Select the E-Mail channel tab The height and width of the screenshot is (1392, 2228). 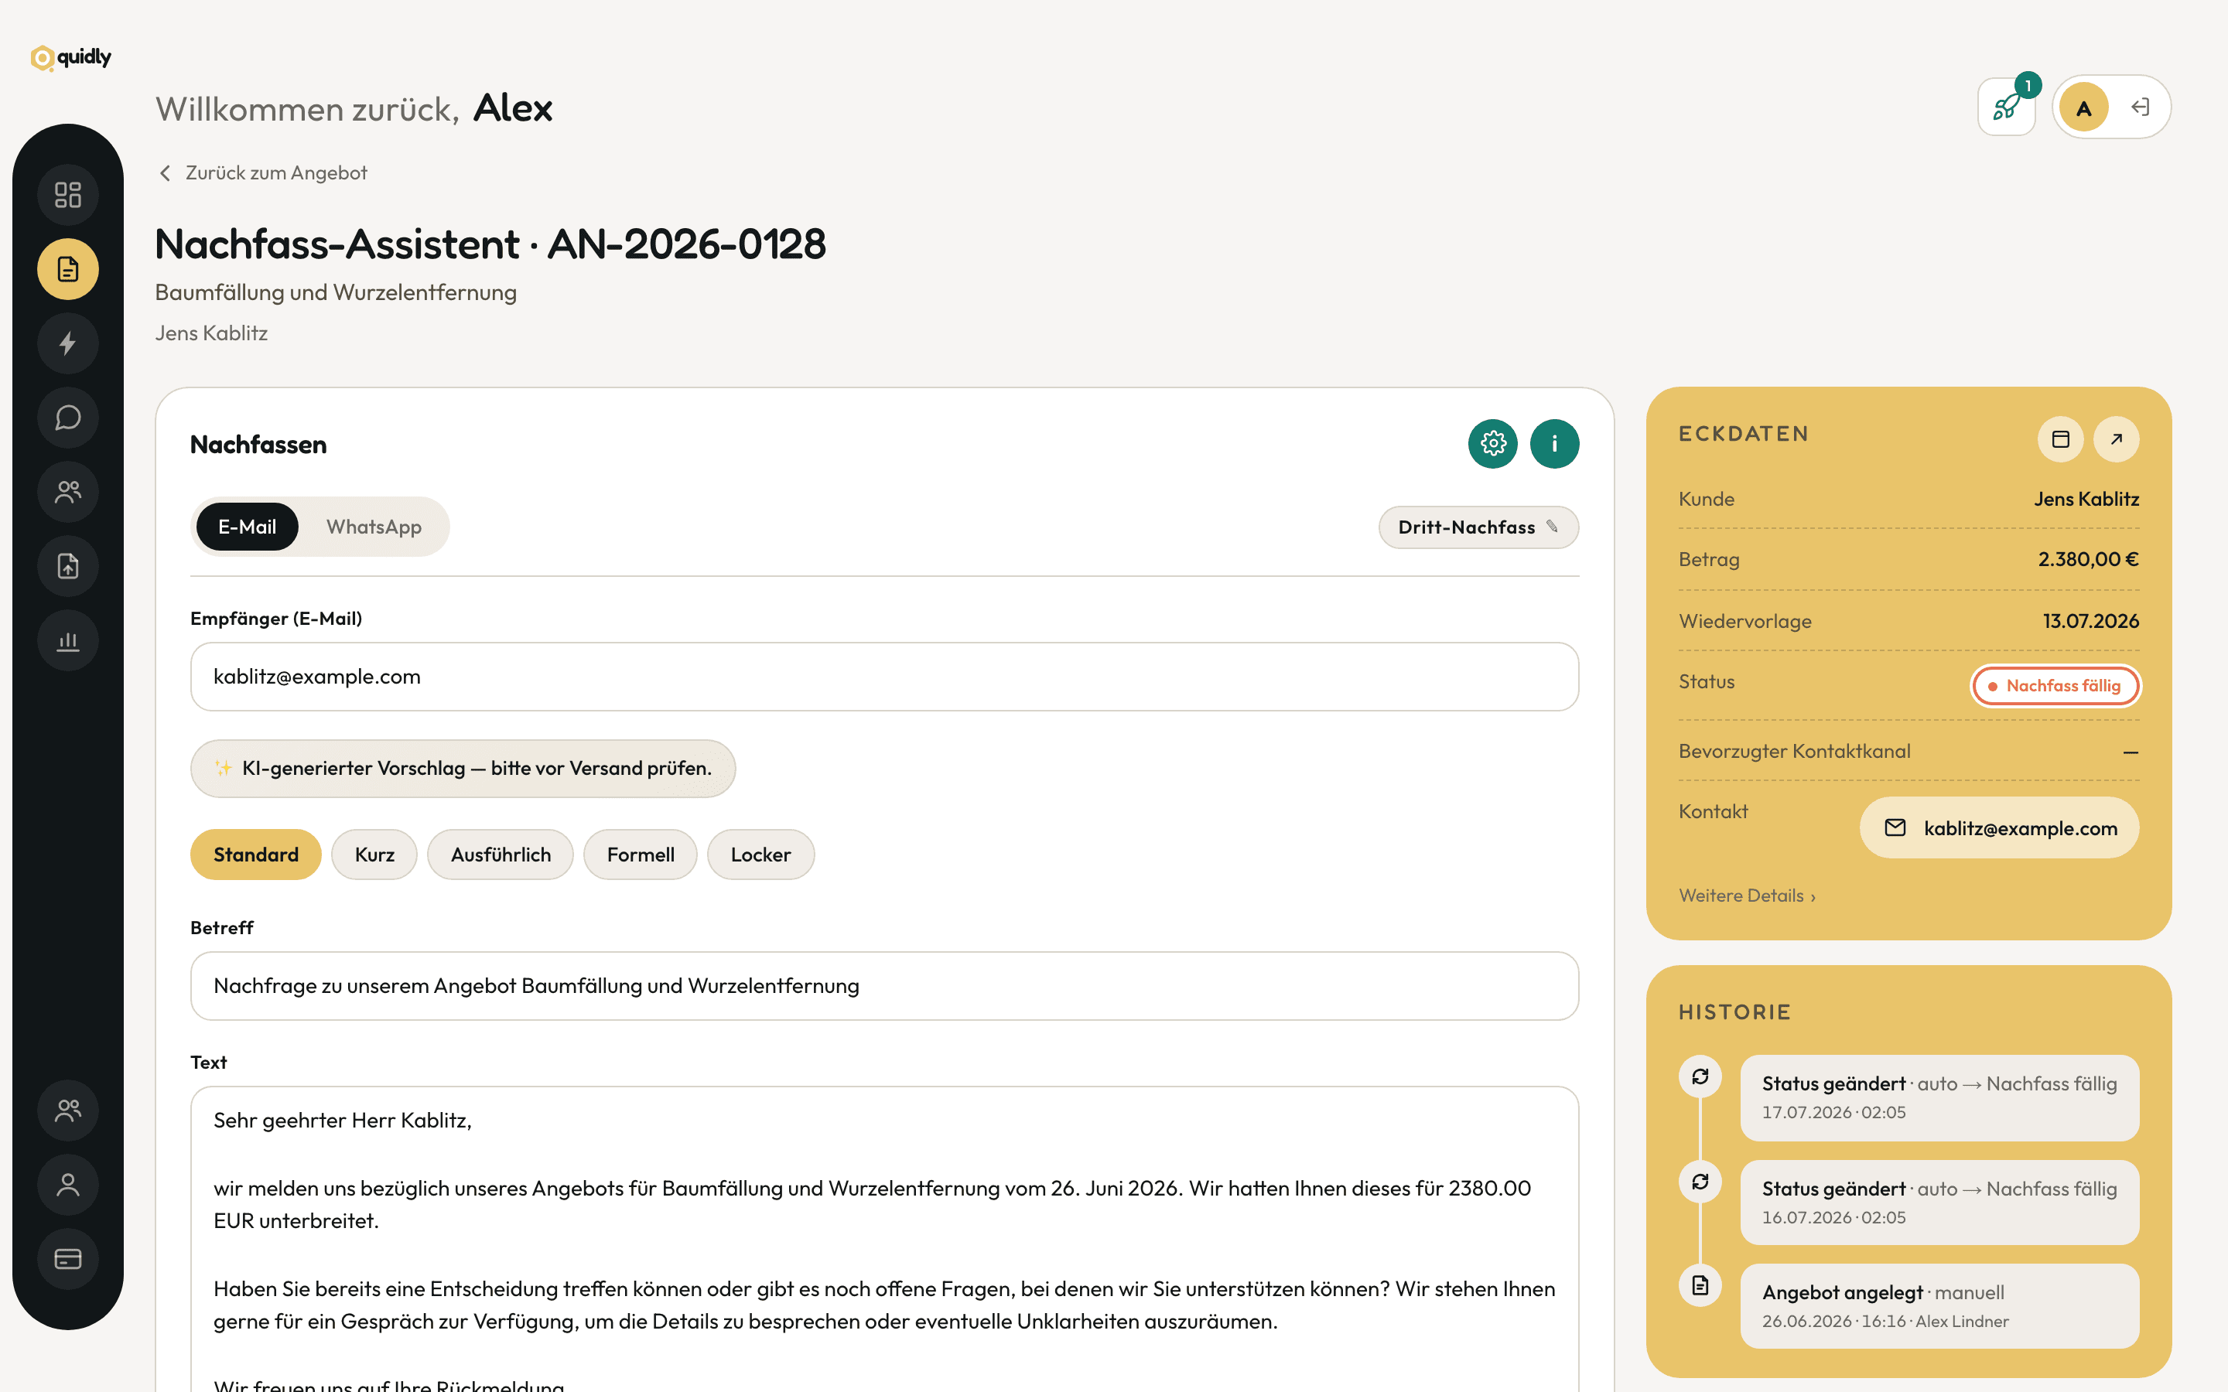[247, 527]
